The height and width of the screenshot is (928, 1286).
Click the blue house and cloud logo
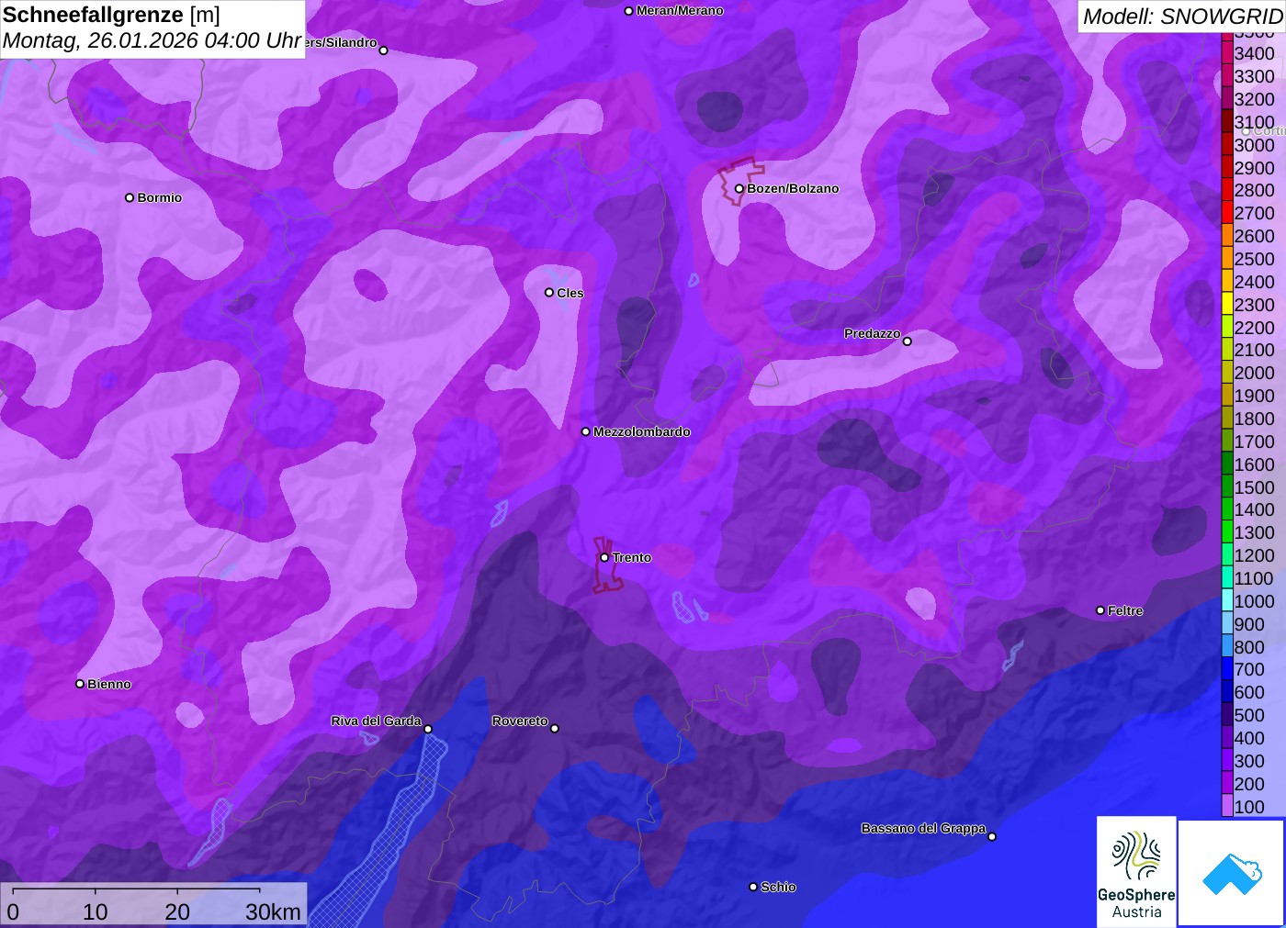click(1231, 873)
